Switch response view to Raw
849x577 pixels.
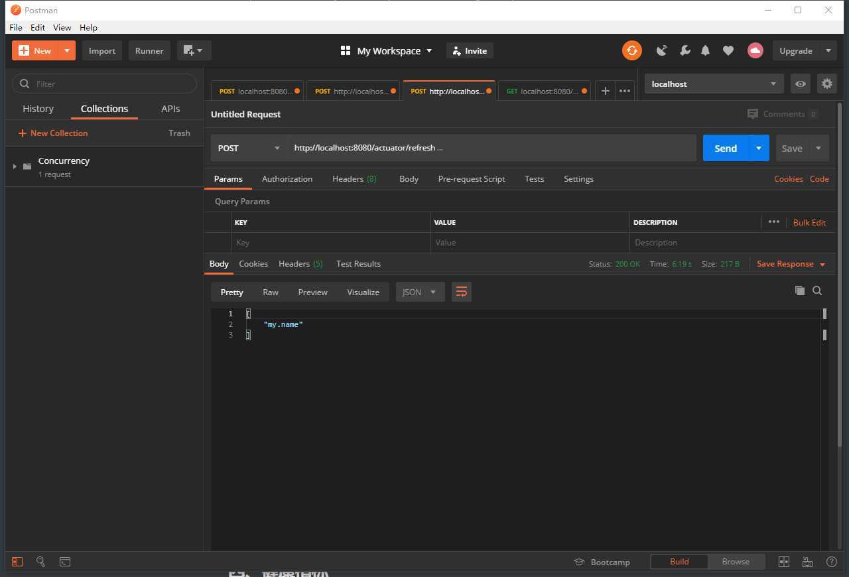271,292
